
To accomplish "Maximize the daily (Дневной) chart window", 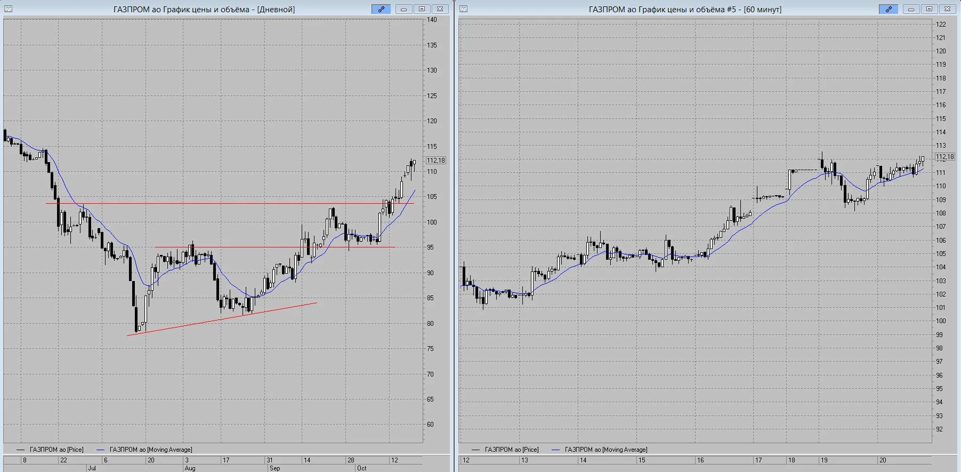I will pos(422,9).
